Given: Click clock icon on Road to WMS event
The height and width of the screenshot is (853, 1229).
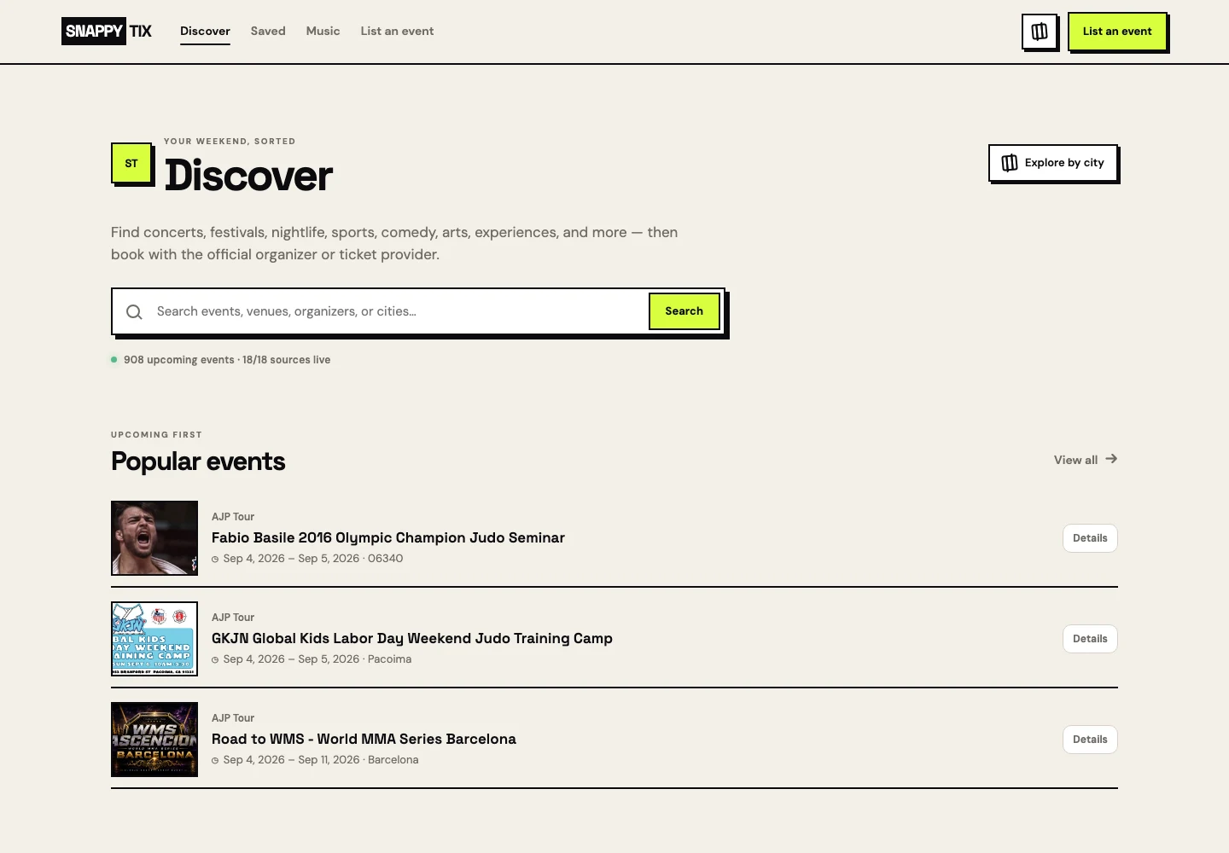Looking at the screenshot, I should [x=215, y=761].
